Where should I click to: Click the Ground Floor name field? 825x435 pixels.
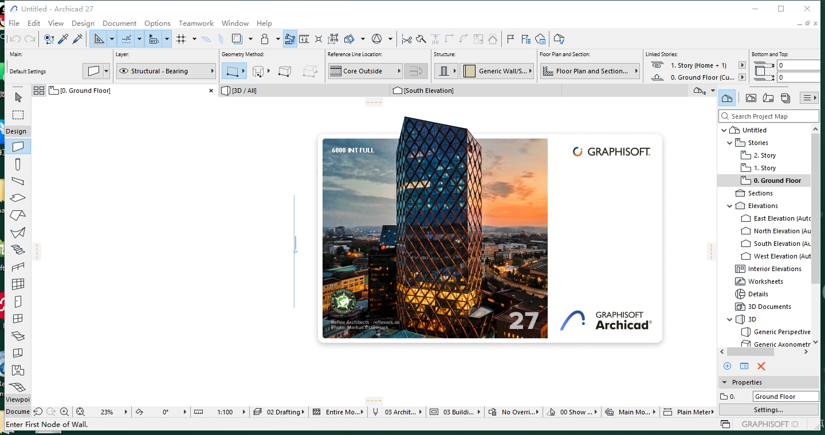(x=785, y=397)
